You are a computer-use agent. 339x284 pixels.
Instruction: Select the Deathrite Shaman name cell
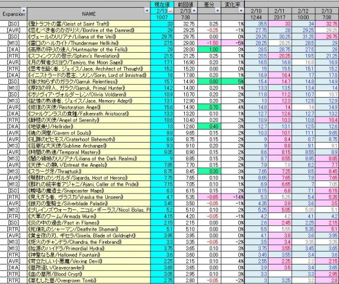coord(89,229)
